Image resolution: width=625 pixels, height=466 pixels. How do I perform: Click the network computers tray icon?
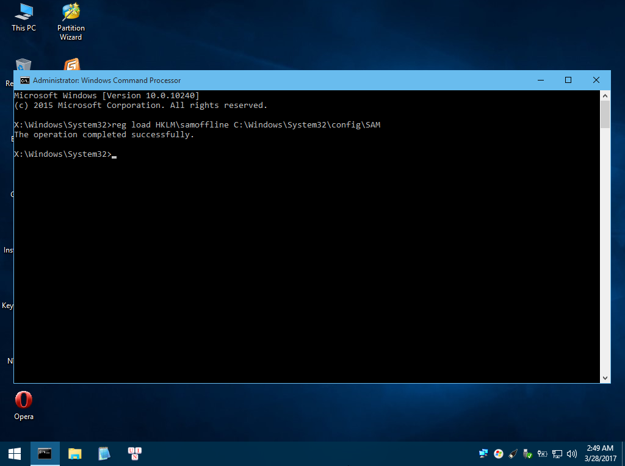tap(483, 454)
